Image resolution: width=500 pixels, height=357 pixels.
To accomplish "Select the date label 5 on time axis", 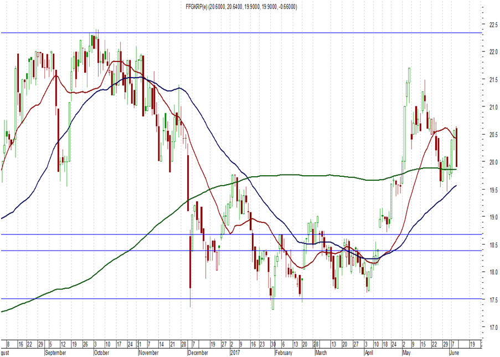I will 51,345.
